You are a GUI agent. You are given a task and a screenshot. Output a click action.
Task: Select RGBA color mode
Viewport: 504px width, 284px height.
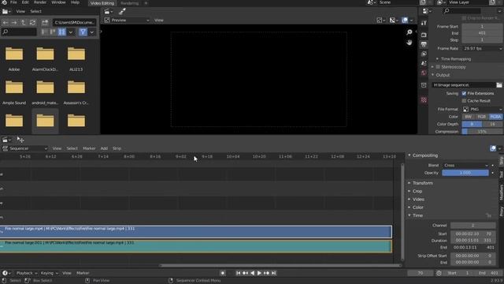[495, 117]
